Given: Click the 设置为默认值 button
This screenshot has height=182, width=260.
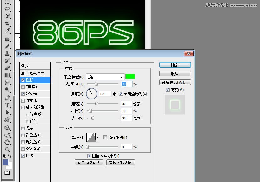Looking at the screenshot, I should coord(89,163).
